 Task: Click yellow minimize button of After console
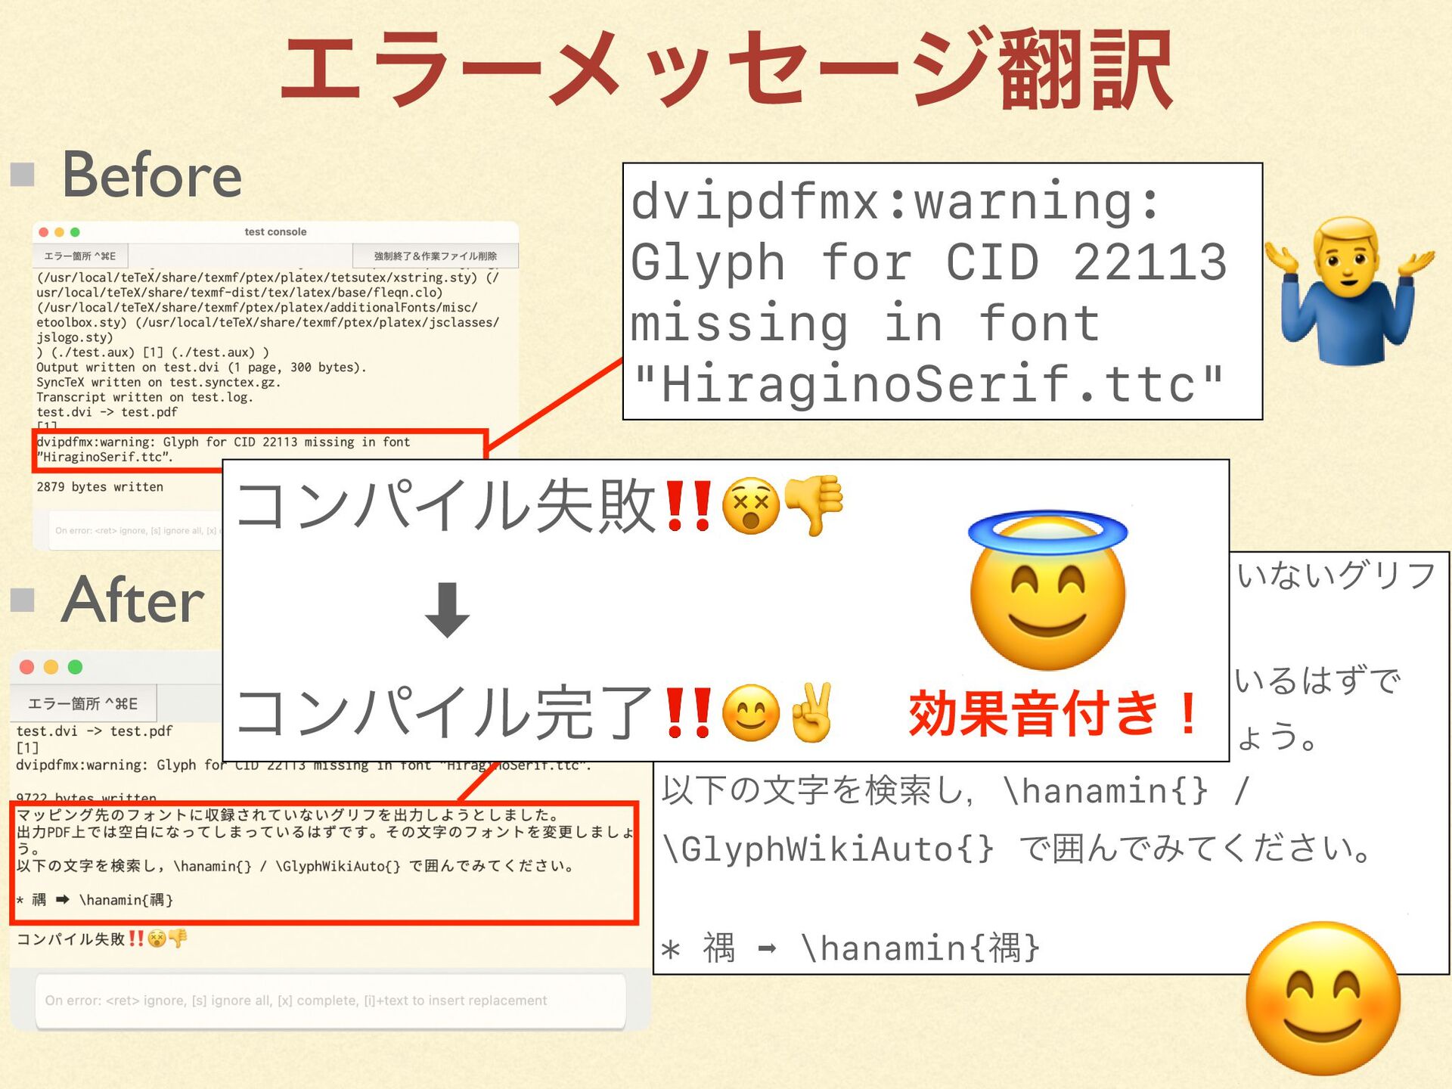click(x=51, y=667)
